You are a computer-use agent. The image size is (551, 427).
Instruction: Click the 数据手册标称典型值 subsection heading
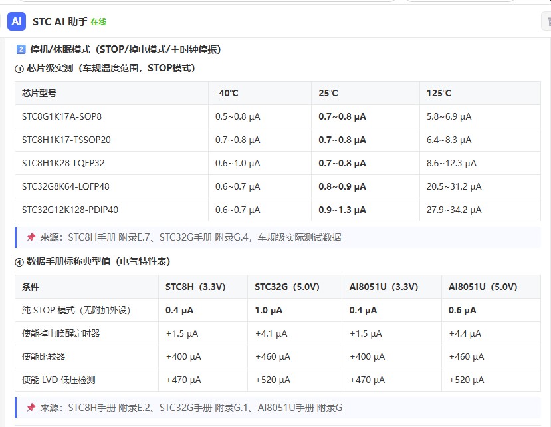pyautogui.click(x=92, y=261)
